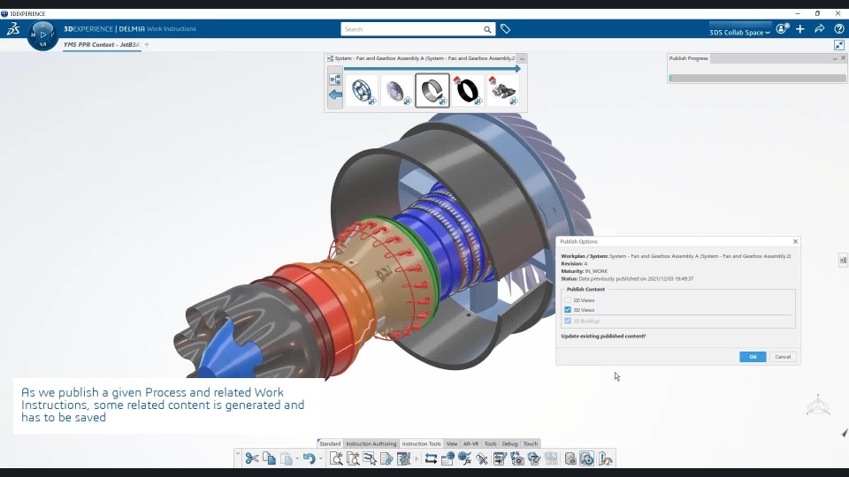Click the Share arrow icon

pos(819,28)
